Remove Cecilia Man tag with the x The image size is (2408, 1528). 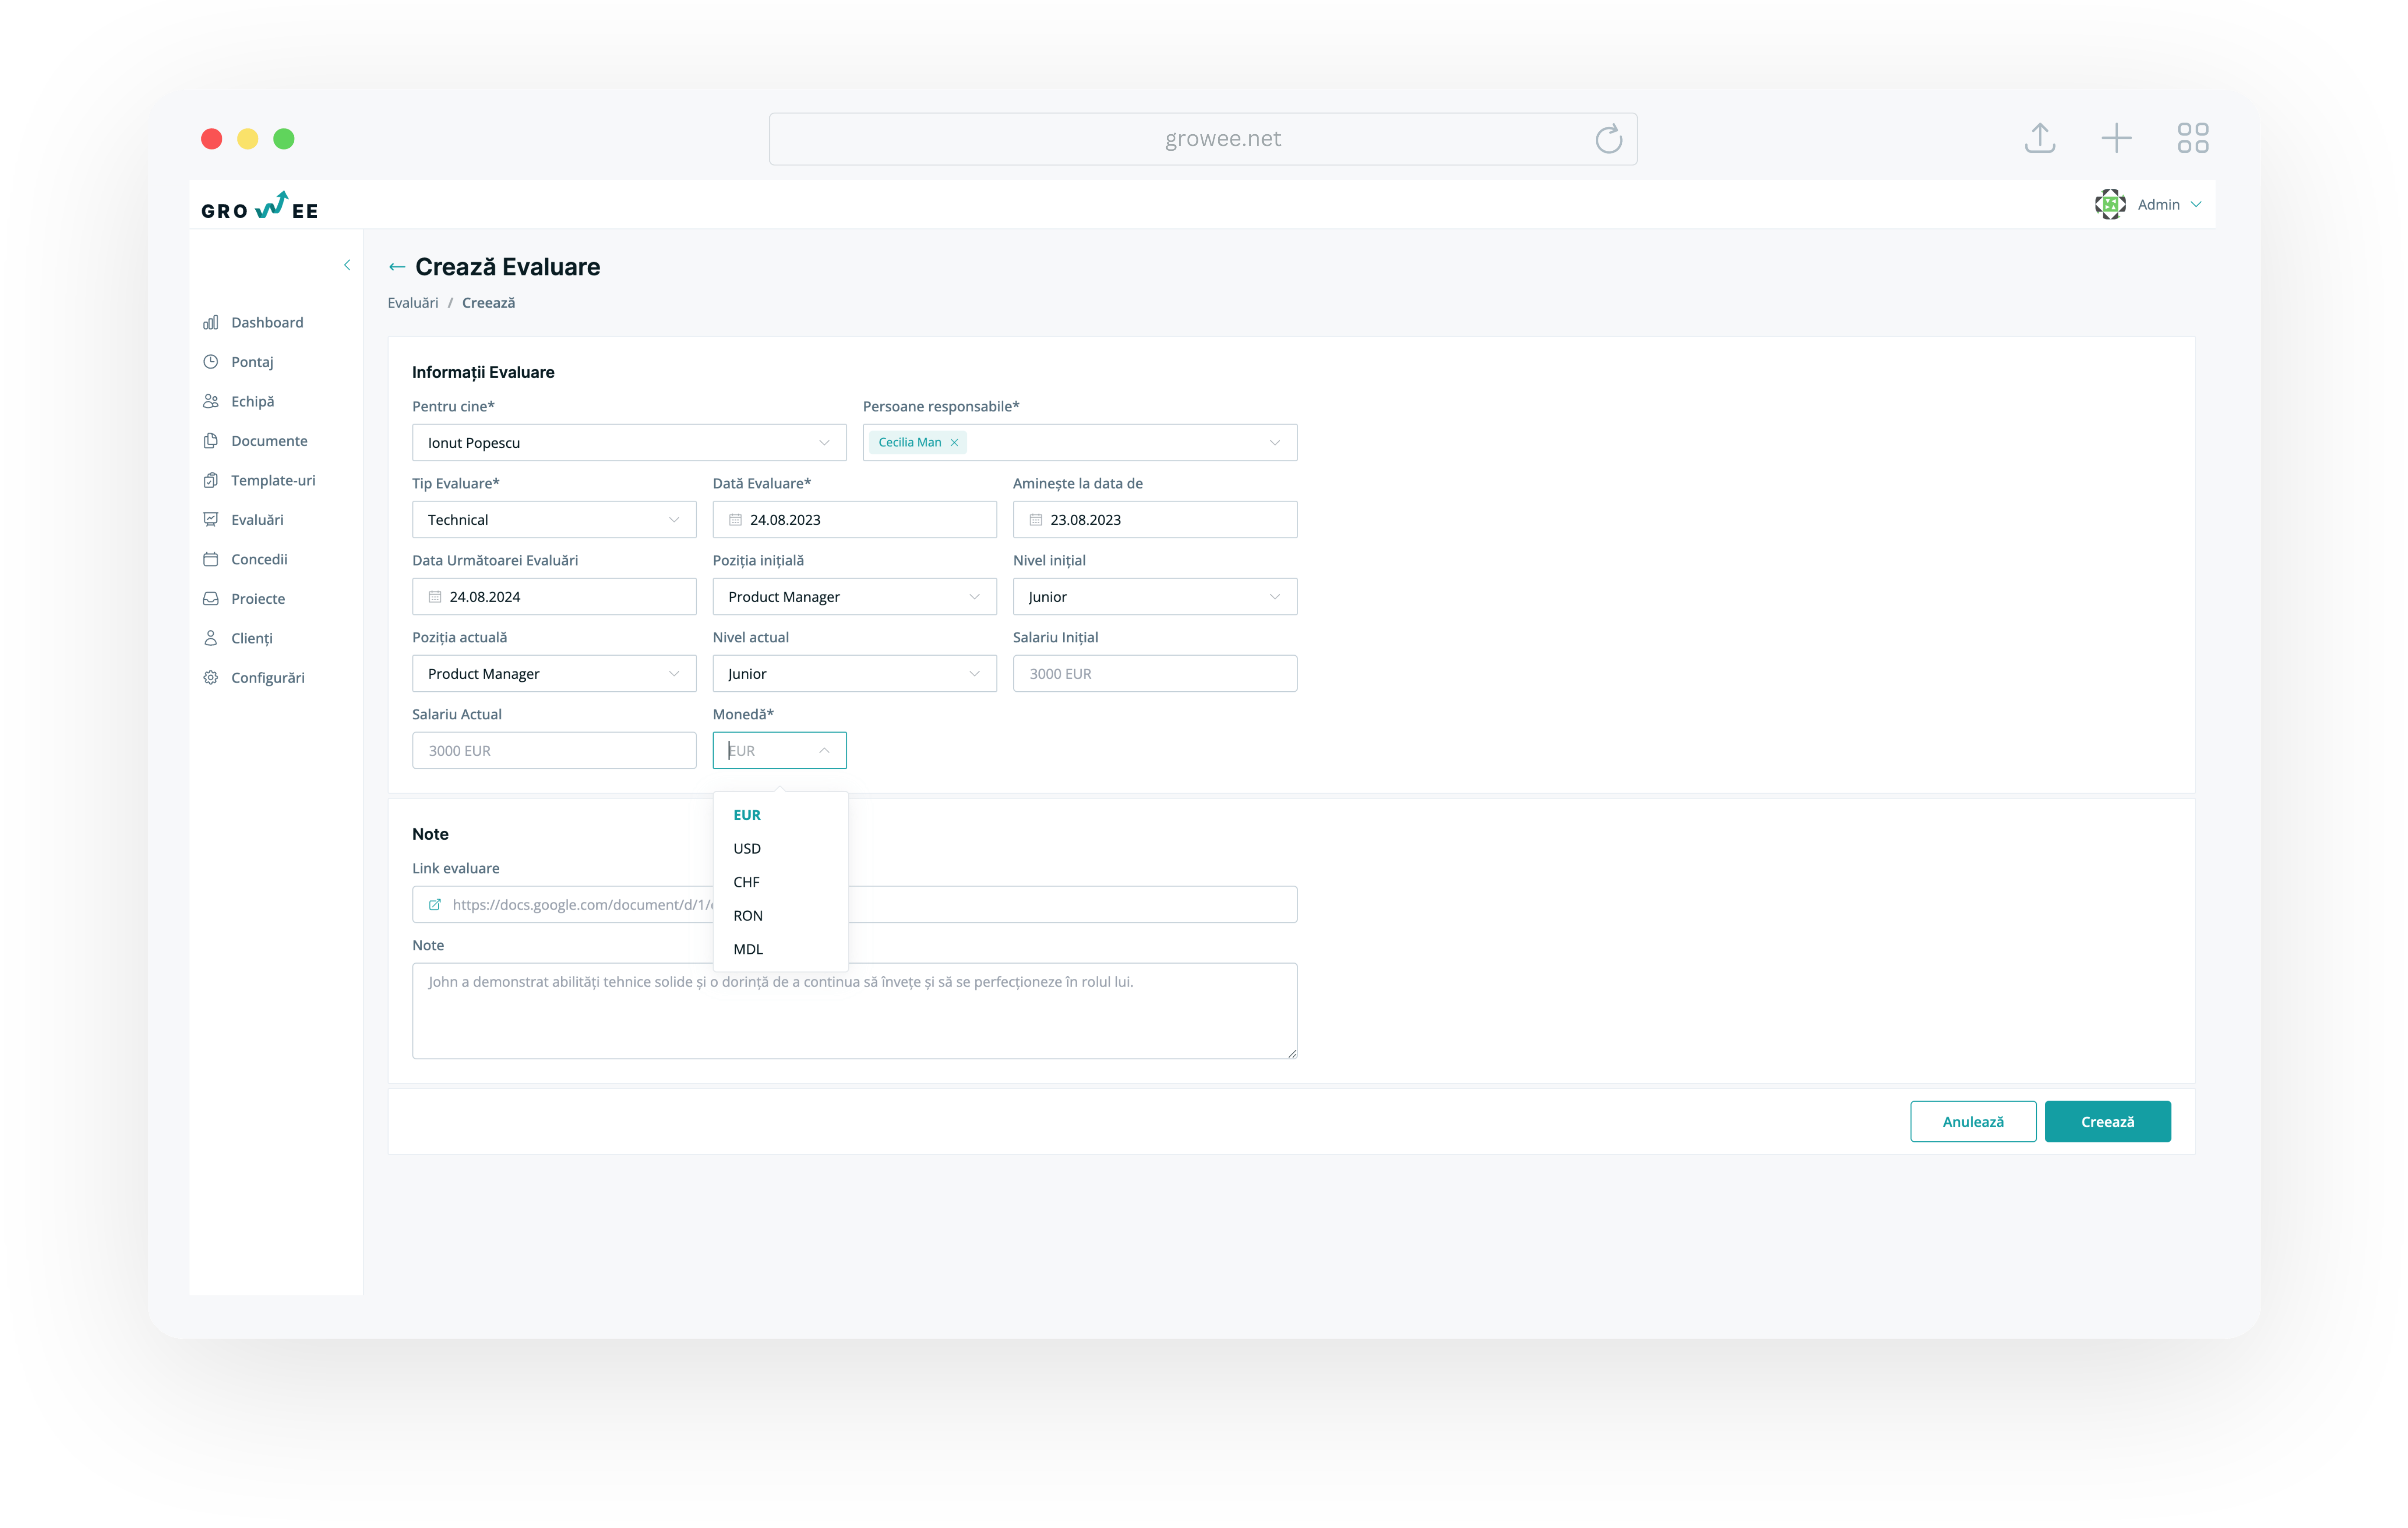tap(954, 443)
